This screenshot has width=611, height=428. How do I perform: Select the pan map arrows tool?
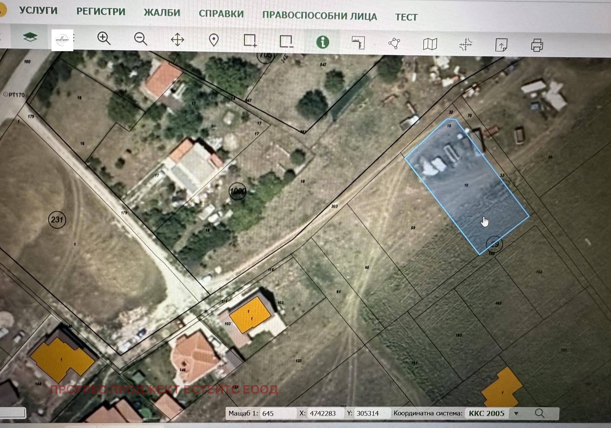pos(177,40)
